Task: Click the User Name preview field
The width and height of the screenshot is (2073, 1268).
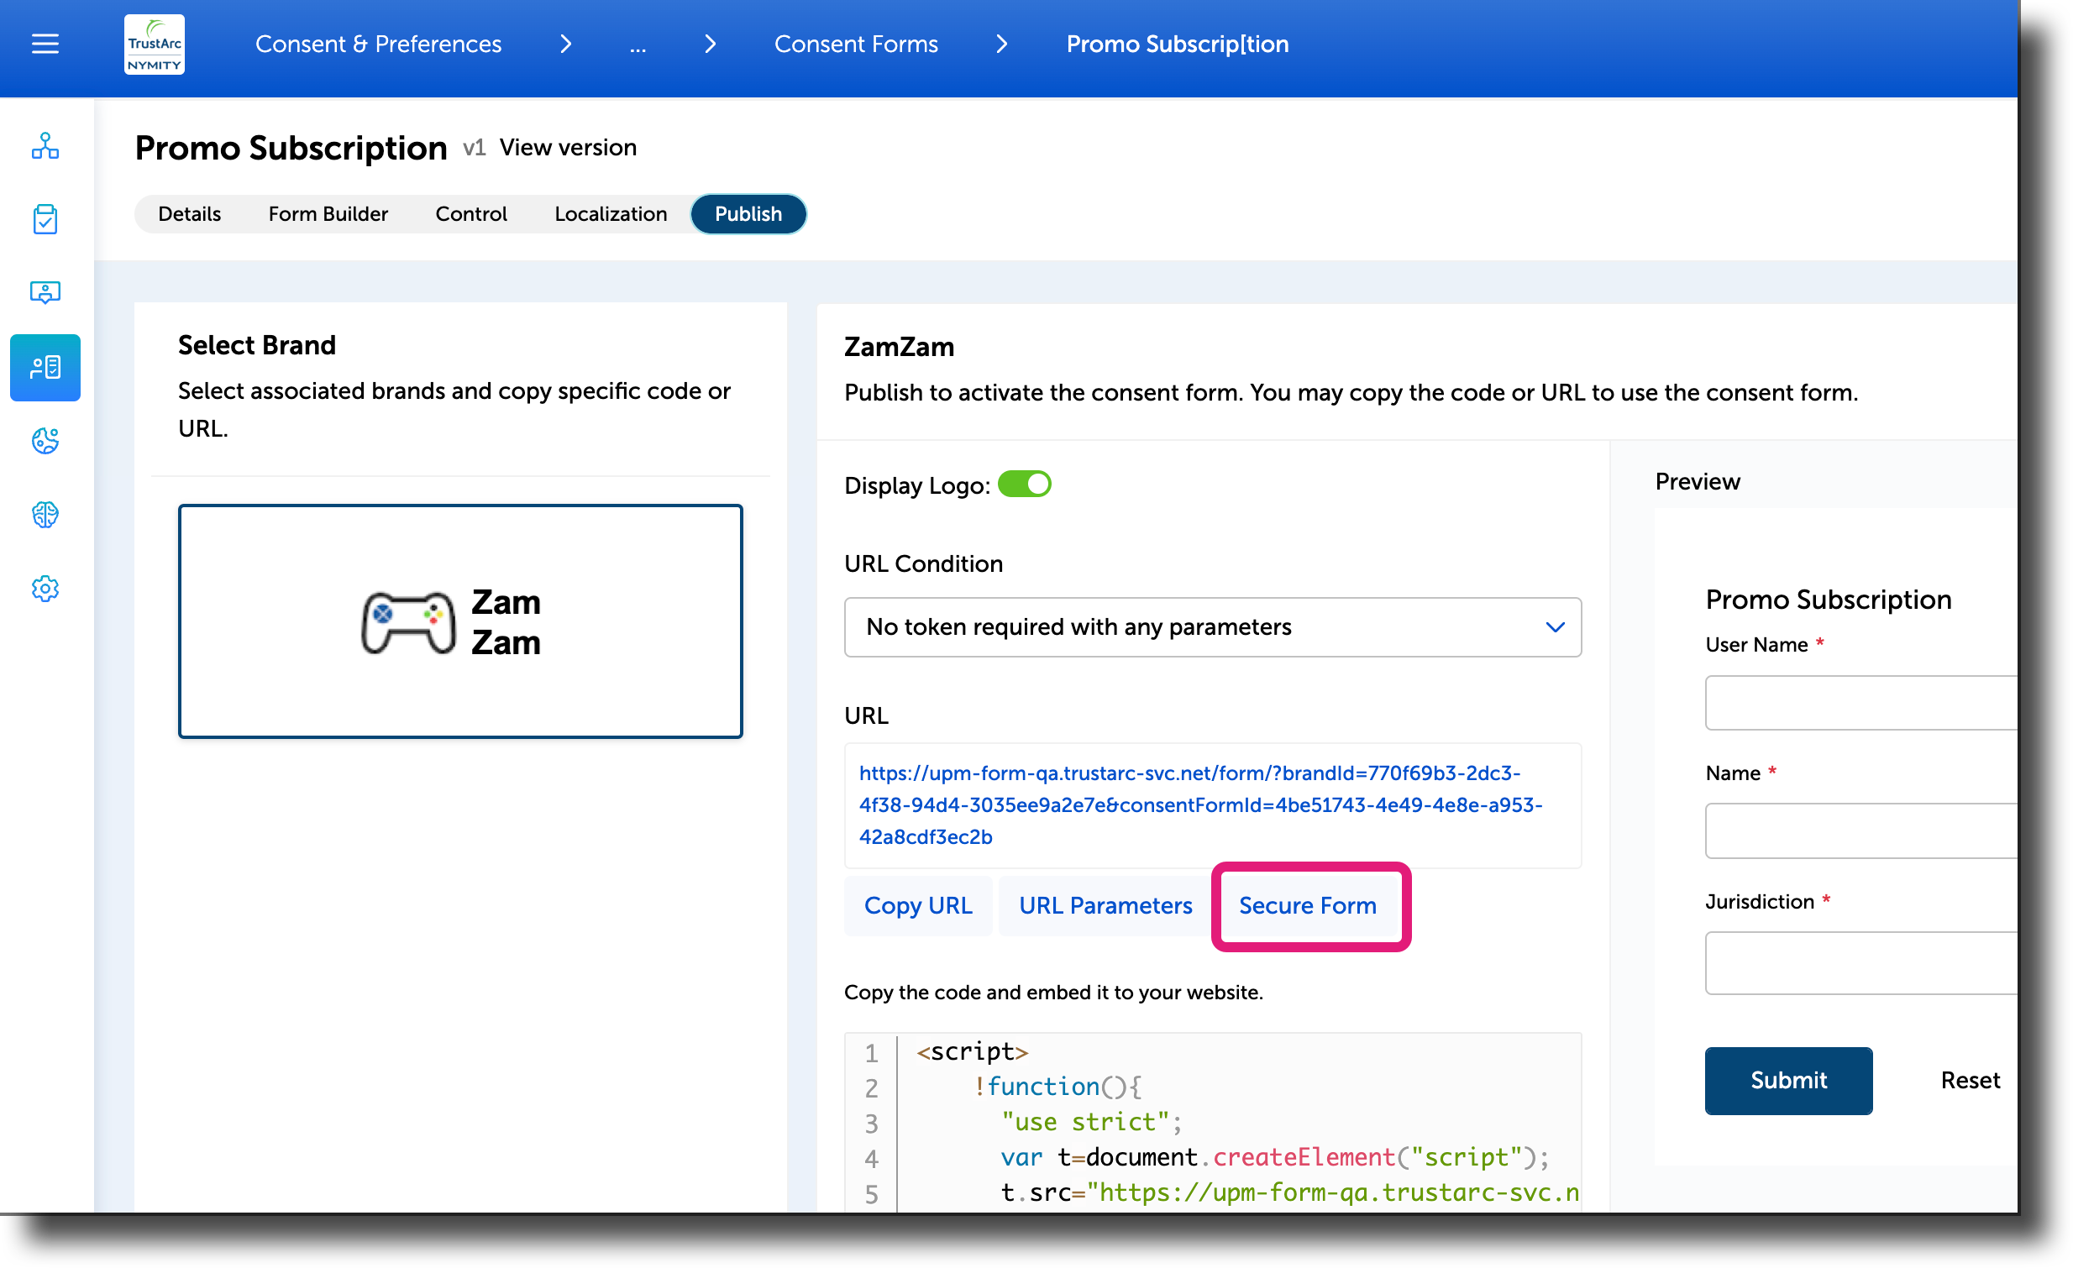Action: (x=1861, y=703)
